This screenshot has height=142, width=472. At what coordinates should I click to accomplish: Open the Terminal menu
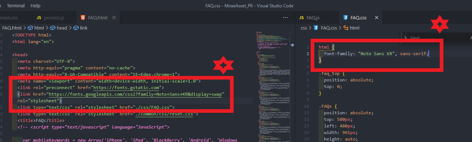click(x=16, y=5)
